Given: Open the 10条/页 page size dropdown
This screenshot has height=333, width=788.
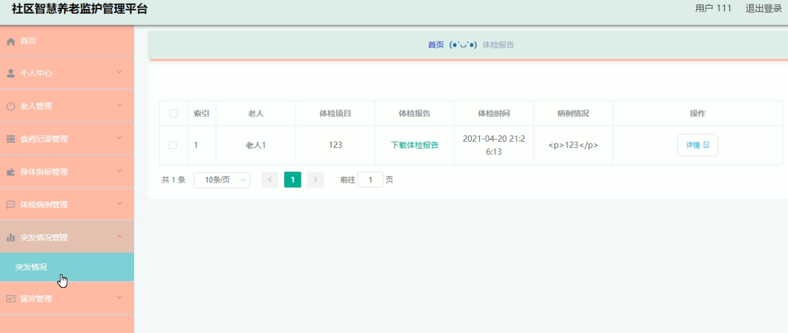Looking at the screenshot, I should [x=222, y=179].
